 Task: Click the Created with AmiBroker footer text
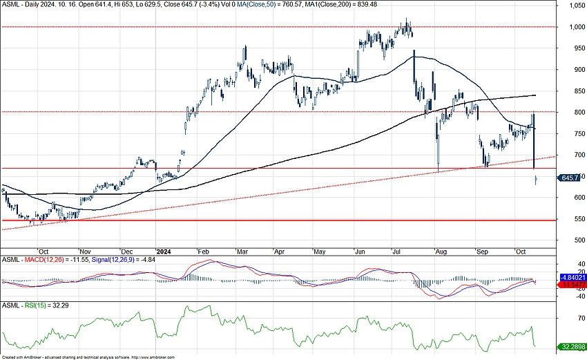tap(41, 357)
